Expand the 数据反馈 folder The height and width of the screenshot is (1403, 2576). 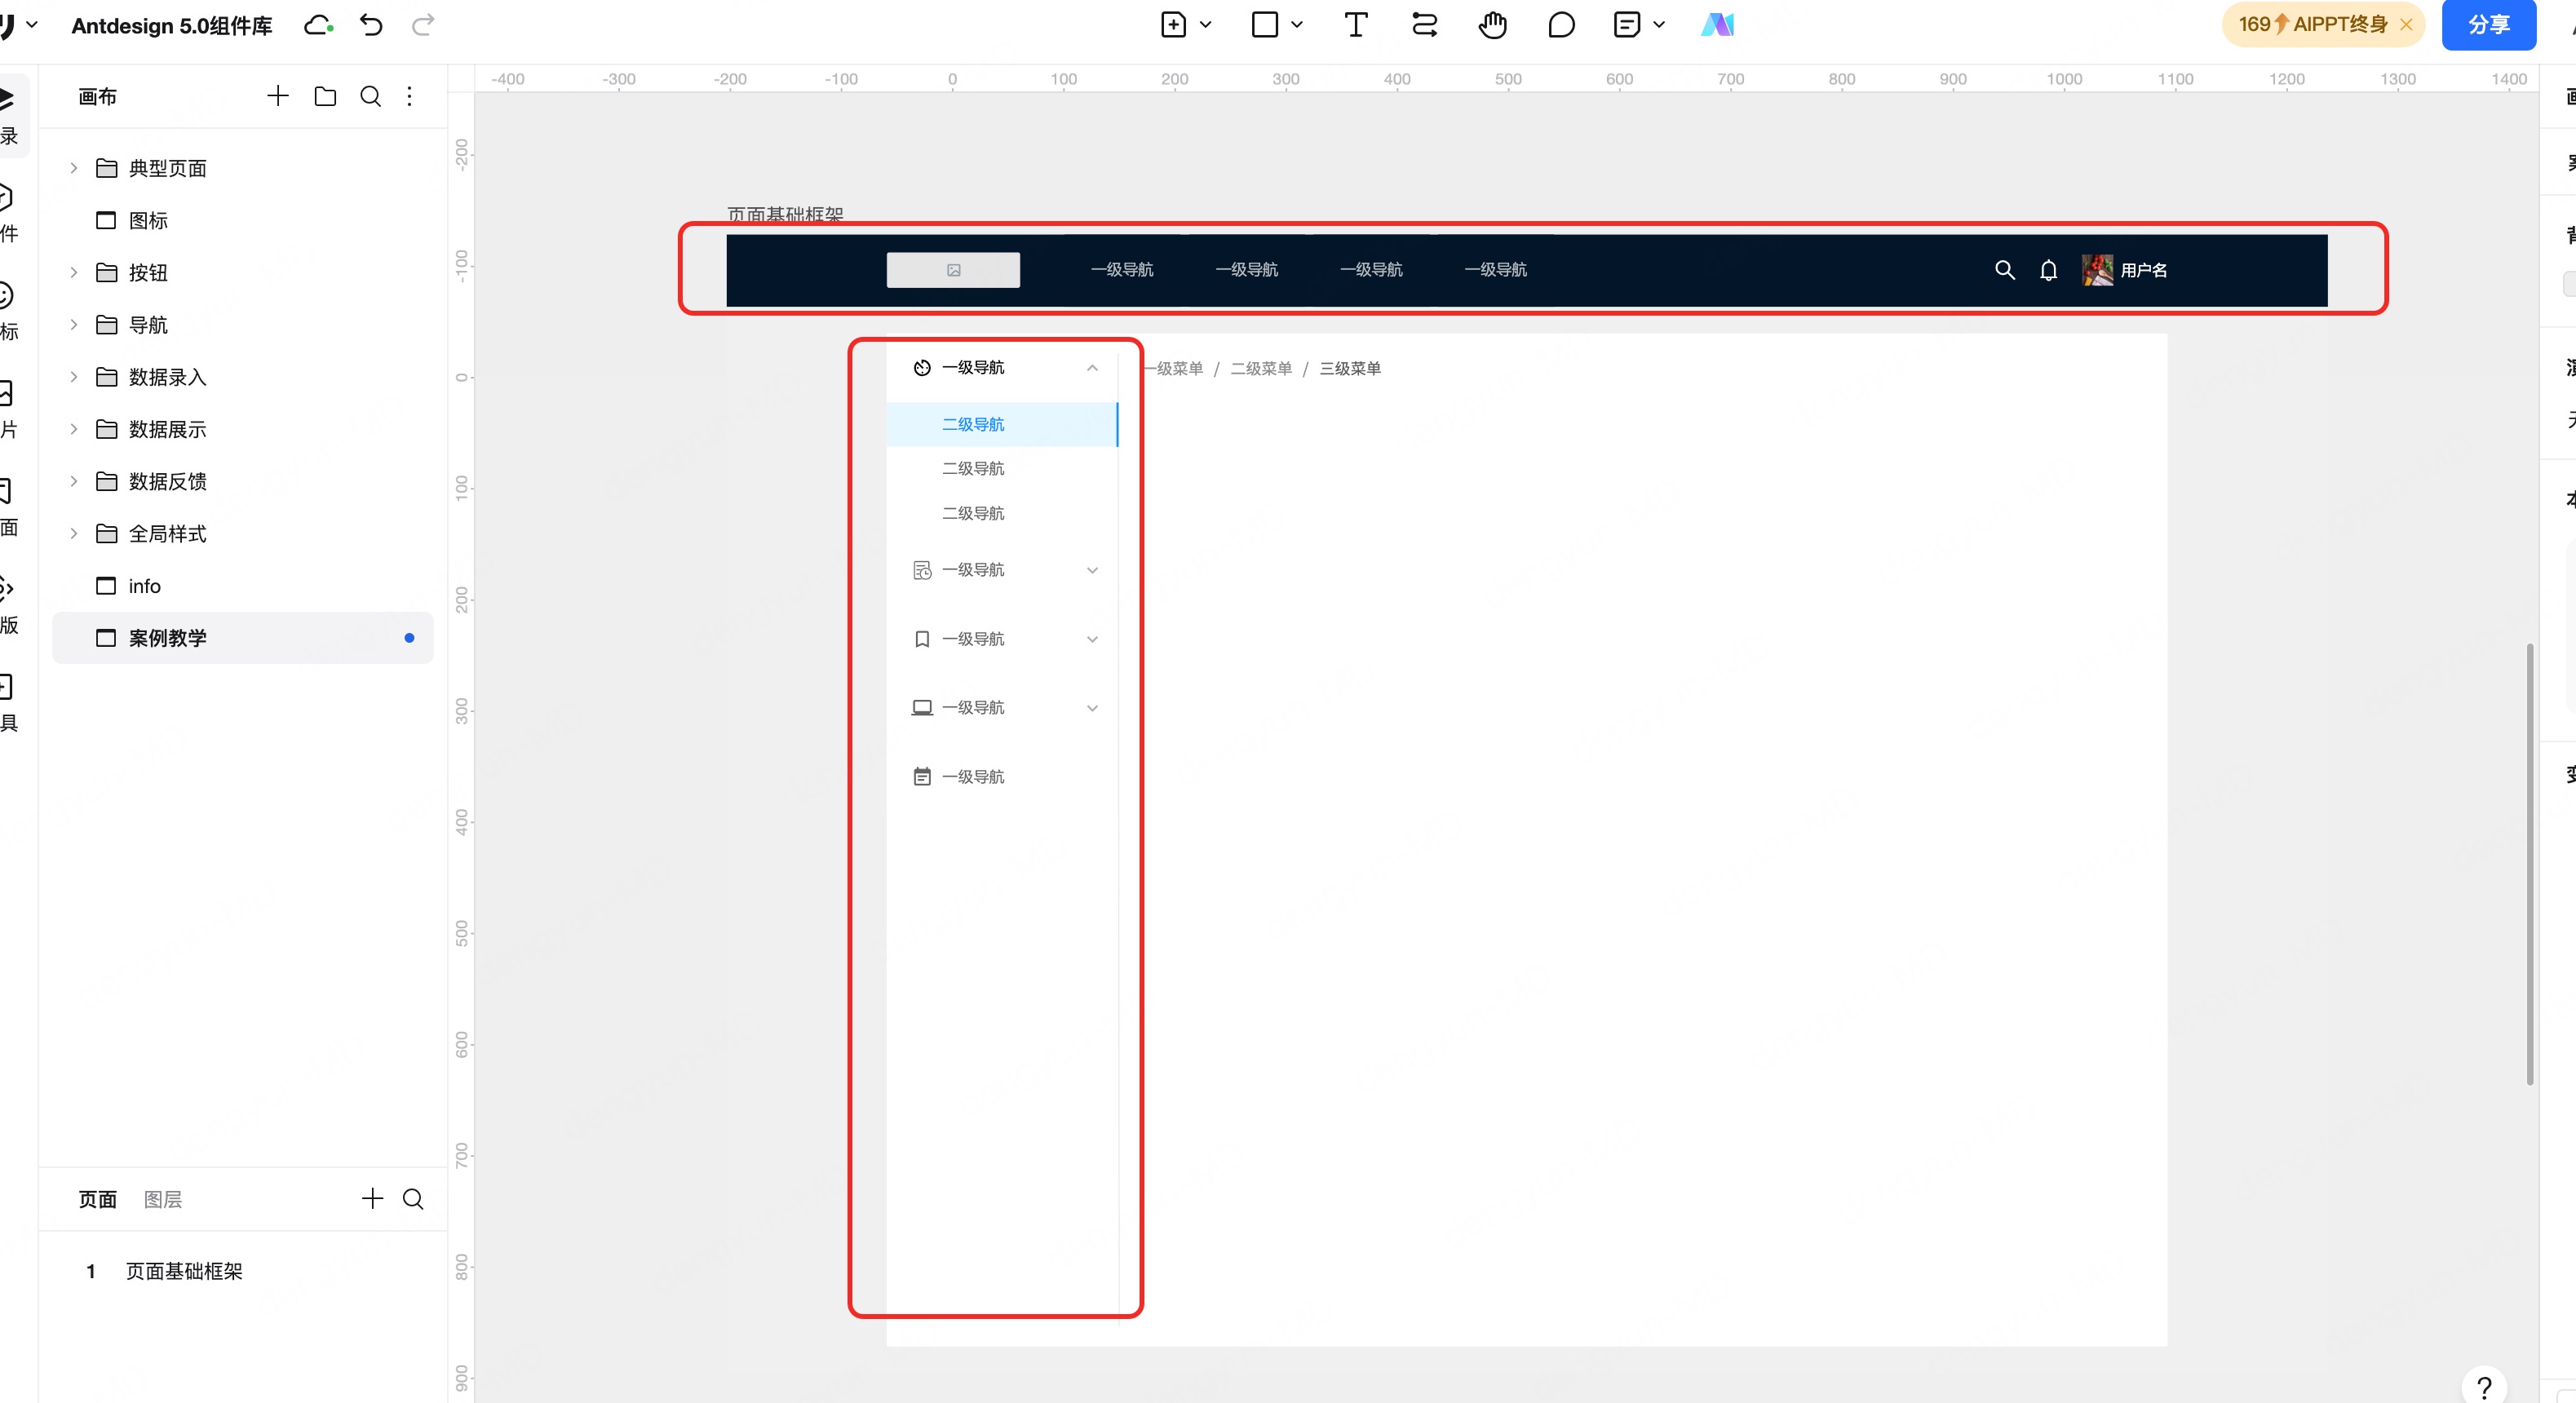tap(73, 481)
